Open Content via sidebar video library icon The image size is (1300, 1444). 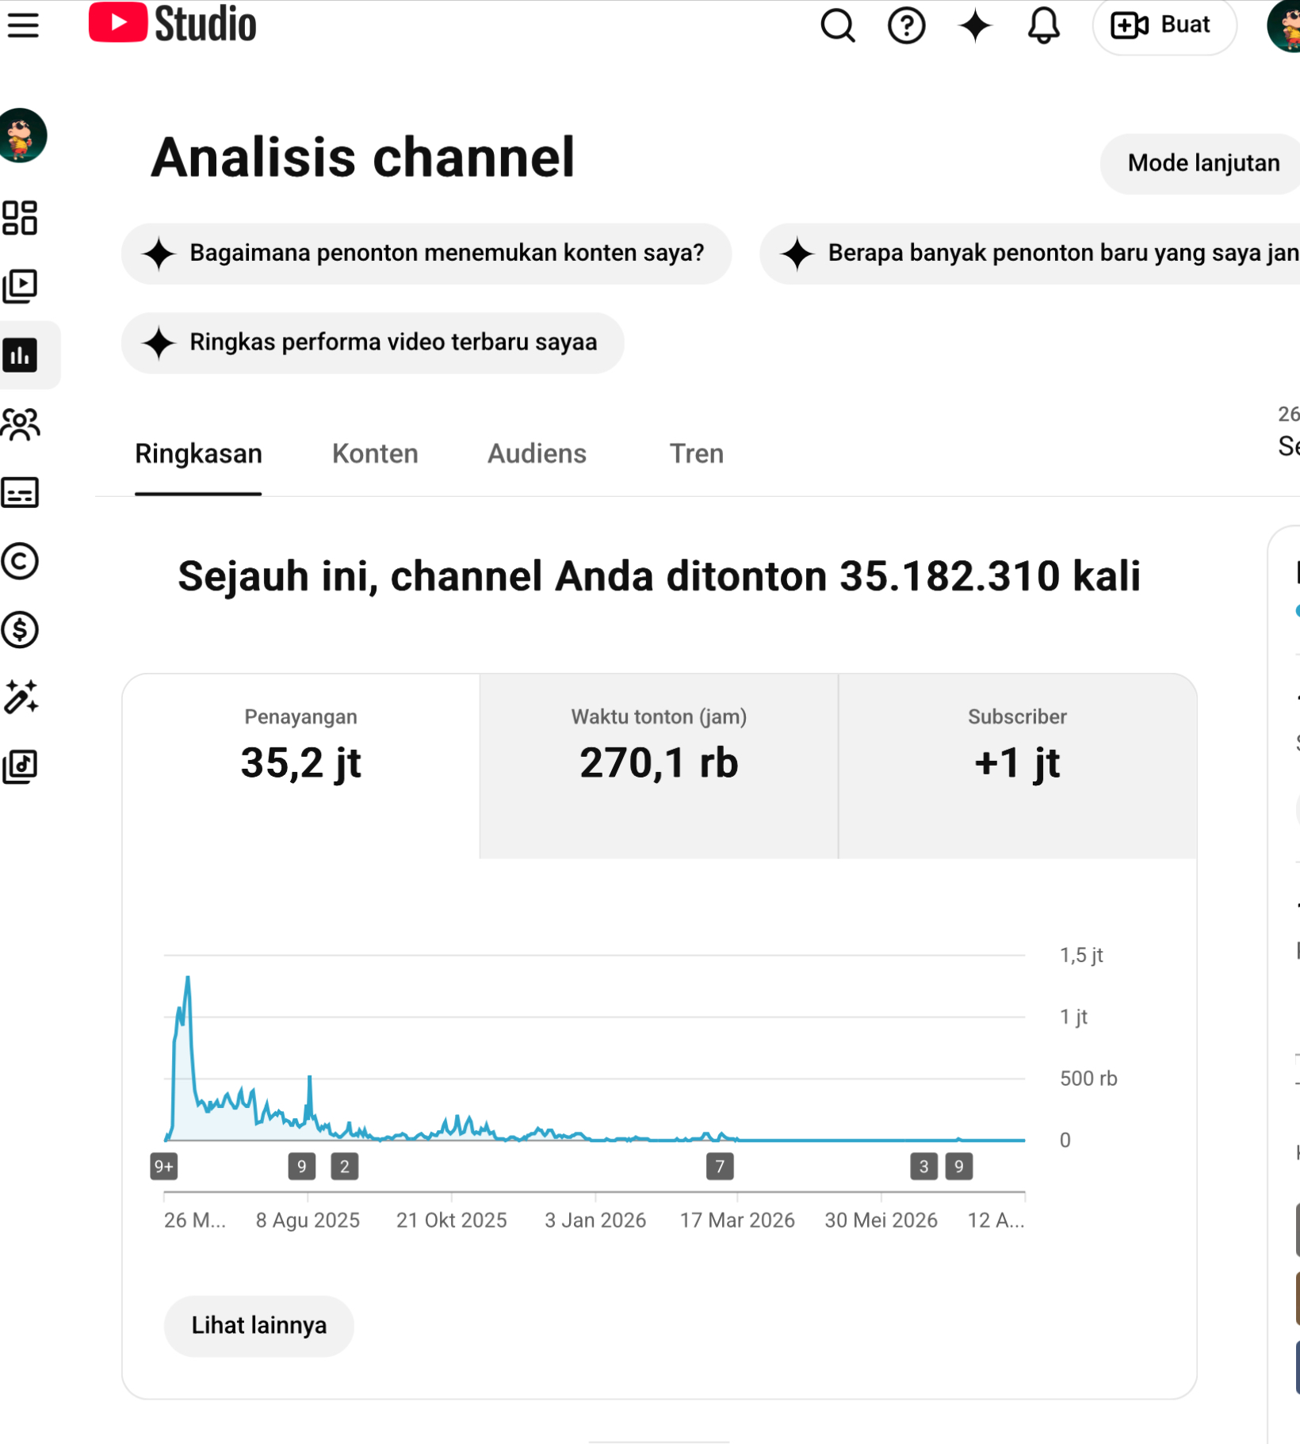21,286
